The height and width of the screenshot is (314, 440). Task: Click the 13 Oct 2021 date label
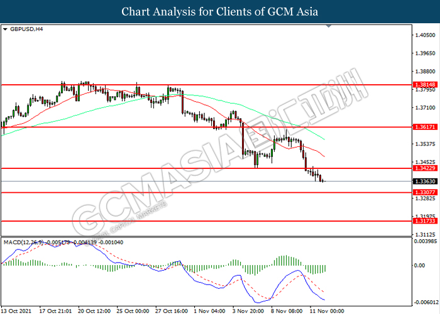click(16, 311)
